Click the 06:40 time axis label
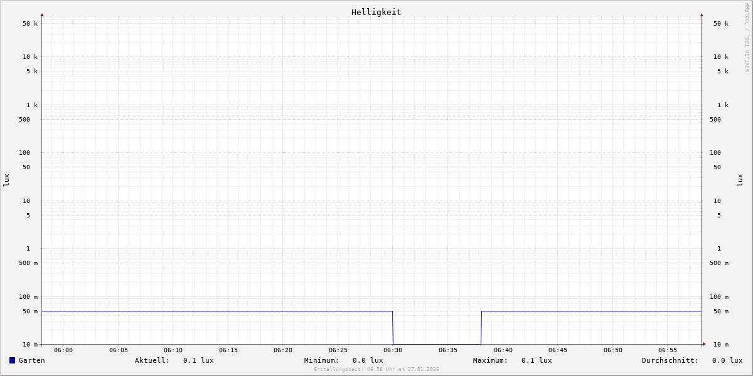Screen dimensions: 753x376 point(503,350)
